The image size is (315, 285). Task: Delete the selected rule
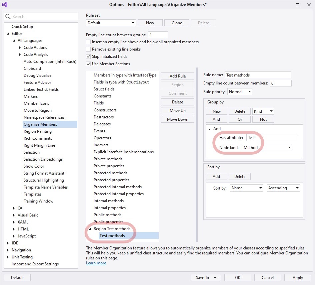click(x=178, y=102)
